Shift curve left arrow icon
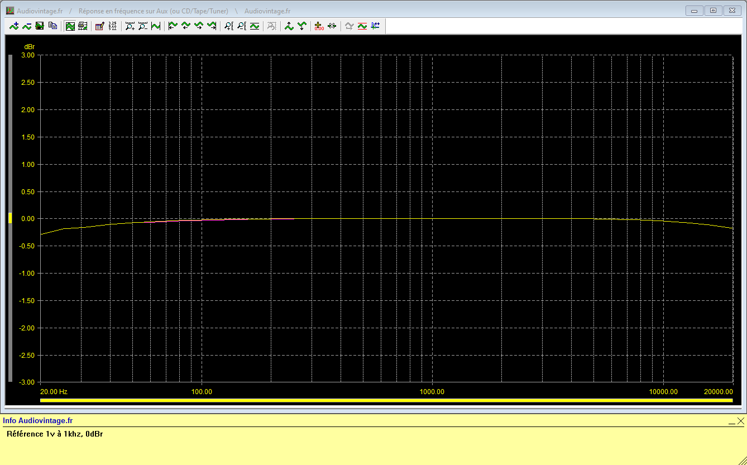747x465 pixels. (x=185, y=26)
